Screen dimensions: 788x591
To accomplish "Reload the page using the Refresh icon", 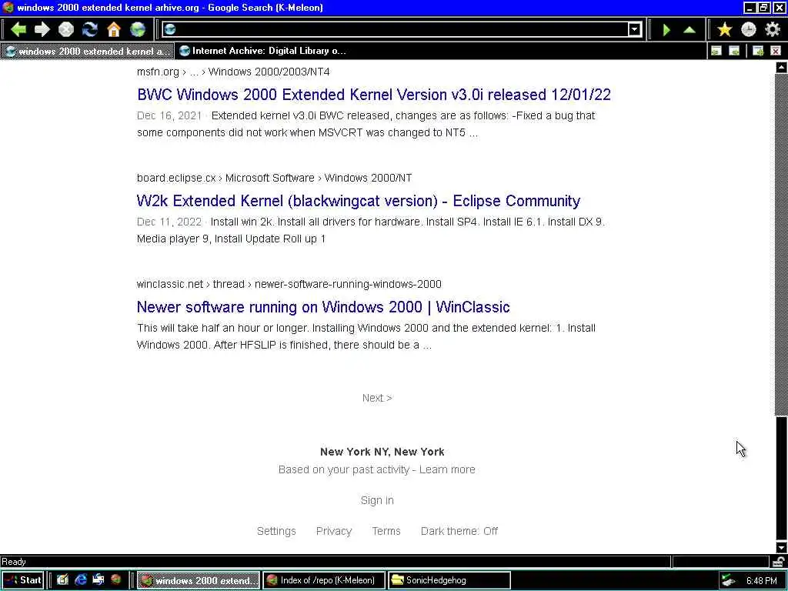I will pyautogui.click(x=90, y=30).
